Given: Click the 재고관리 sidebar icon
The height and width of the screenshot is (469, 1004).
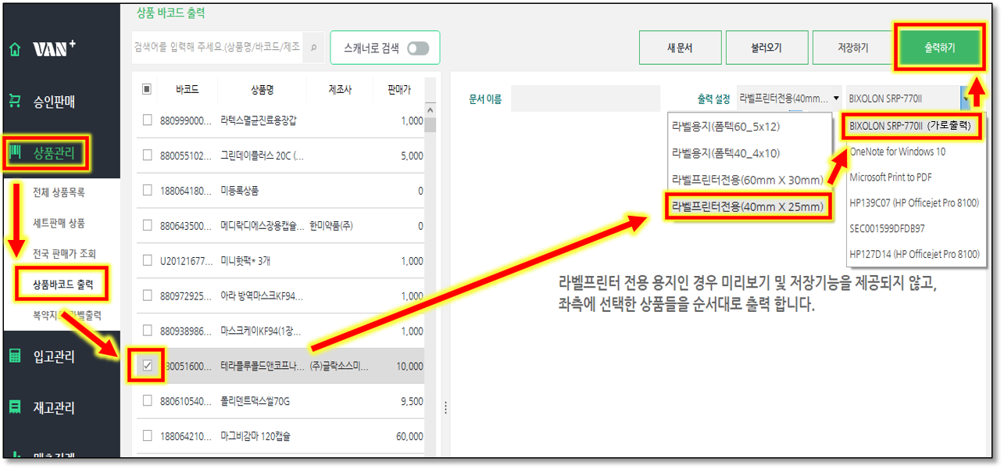Looking at the screenshot, I should point(14,407).
